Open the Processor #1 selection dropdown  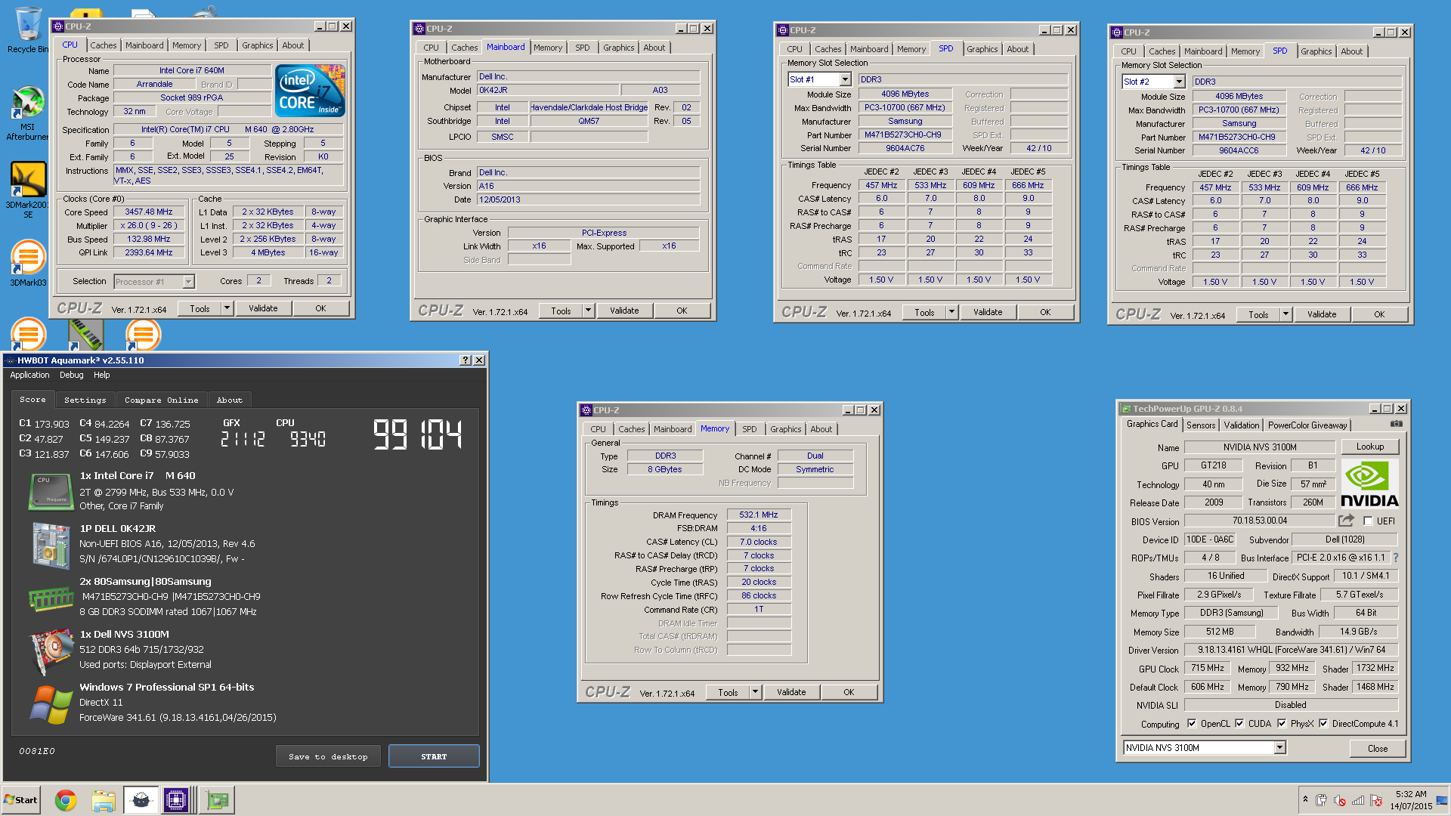tap(189, 282)
